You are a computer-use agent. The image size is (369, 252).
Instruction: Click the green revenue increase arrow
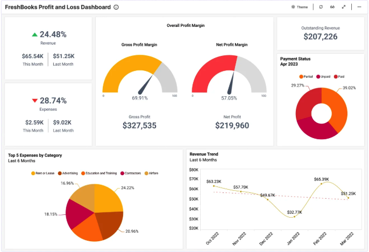(35, 34)
